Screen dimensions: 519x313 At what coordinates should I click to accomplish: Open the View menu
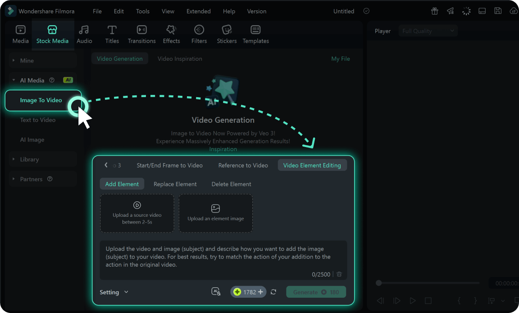[x=168, y=11]
